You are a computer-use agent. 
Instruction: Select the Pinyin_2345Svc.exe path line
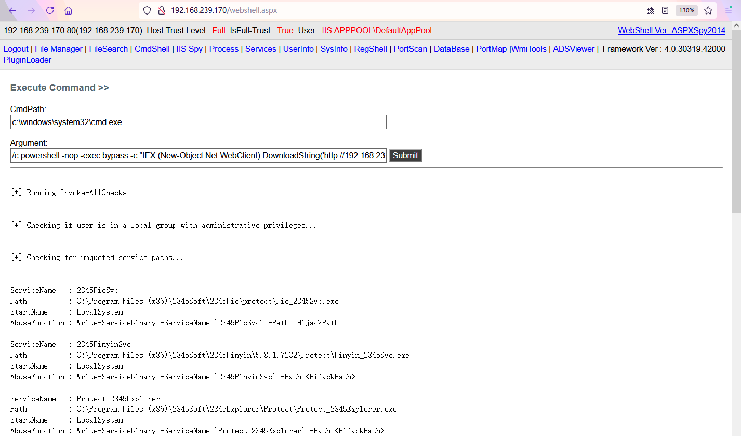210,355
